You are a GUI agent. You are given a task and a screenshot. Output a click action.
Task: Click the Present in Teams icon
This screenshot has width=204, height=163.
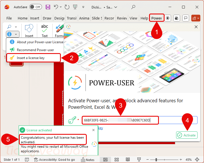tap(177, 18)
